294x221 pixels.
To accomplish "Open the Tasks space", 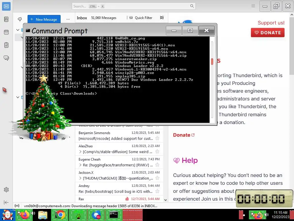I will (6, 45).
